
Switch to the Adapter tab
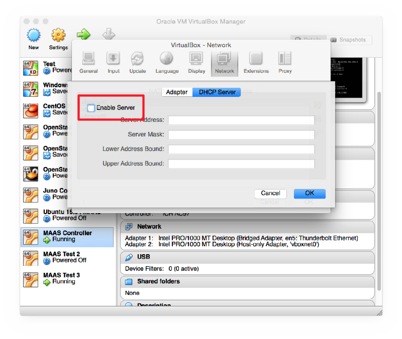177,92
